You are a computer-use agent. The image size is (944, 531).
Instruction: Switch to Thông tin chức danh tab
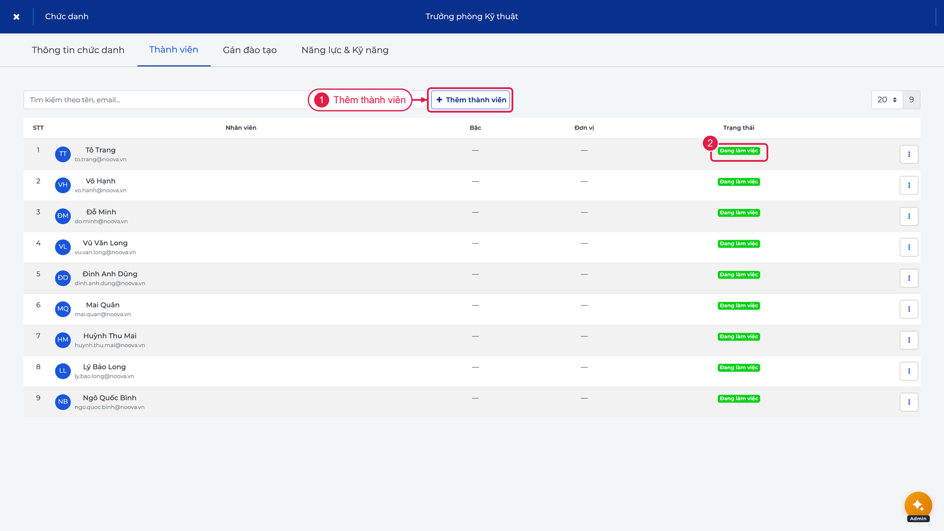coord(78,50)
